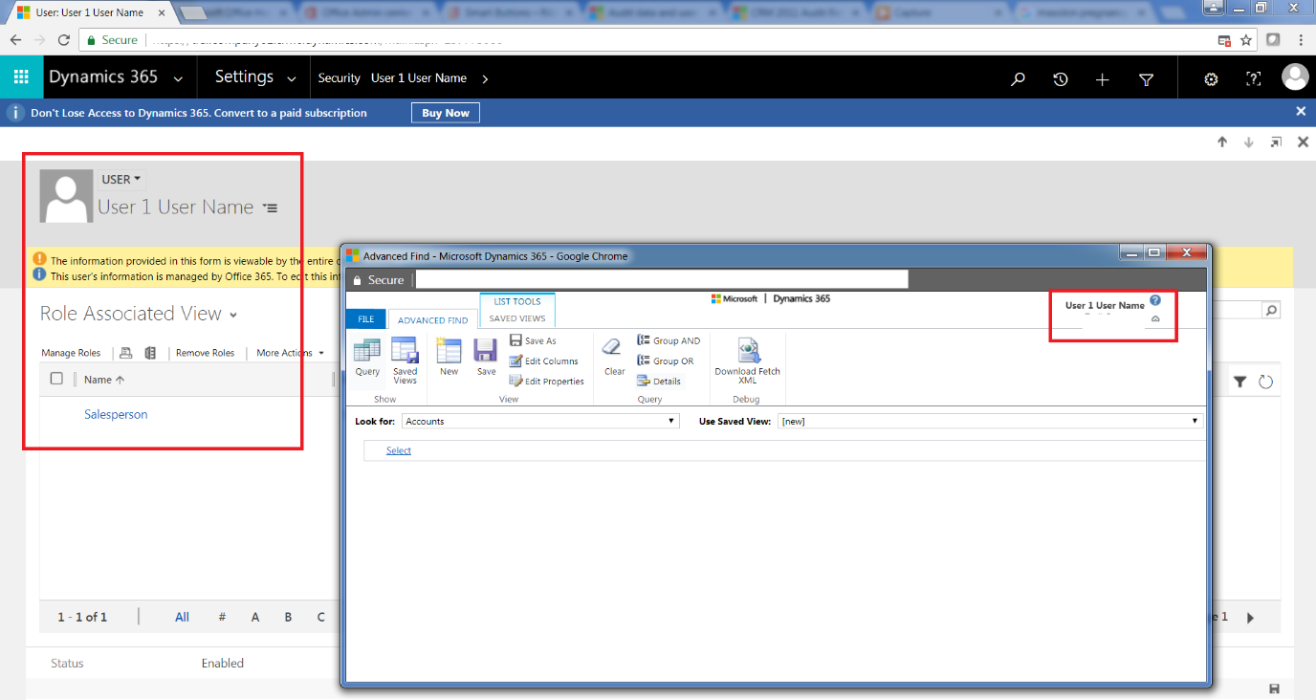Open the Look for Accounts dropdown
The width and height of the screenshot is (1316, 700).
click(539, 421)
